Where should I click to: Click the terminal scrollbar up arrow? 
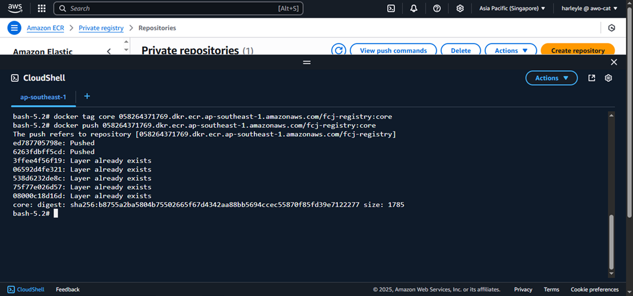611,115
